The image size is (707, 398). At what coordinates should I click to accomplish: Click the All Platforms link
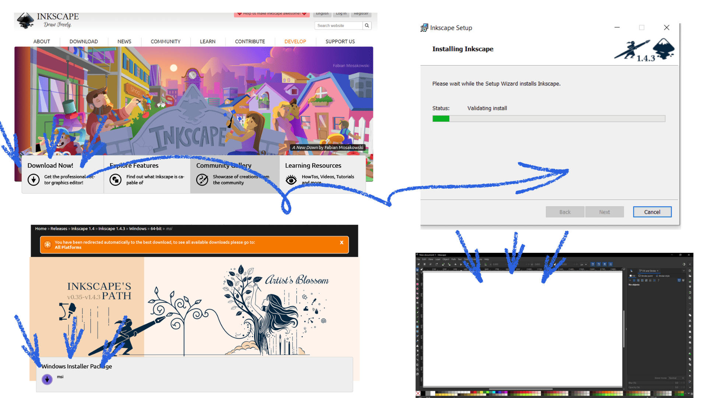[68, 247]
